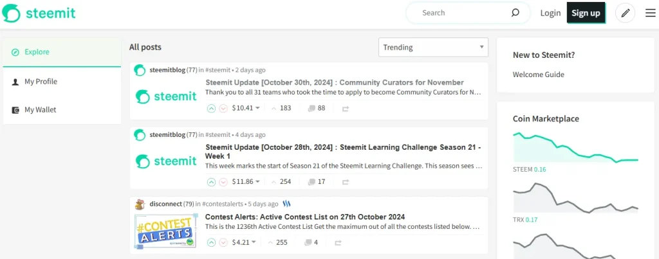659x259 pixels.
Task: Select Explore in the sidebar
Action: tap(62, 52)
